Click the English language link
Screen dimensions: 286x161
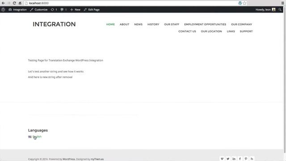(x=37, y=136)
